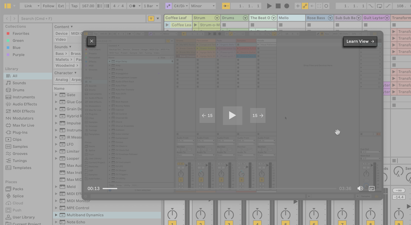Select Audio Effects in the Library
The width and height of the screenshot is (411, 225).
(25, 104)
